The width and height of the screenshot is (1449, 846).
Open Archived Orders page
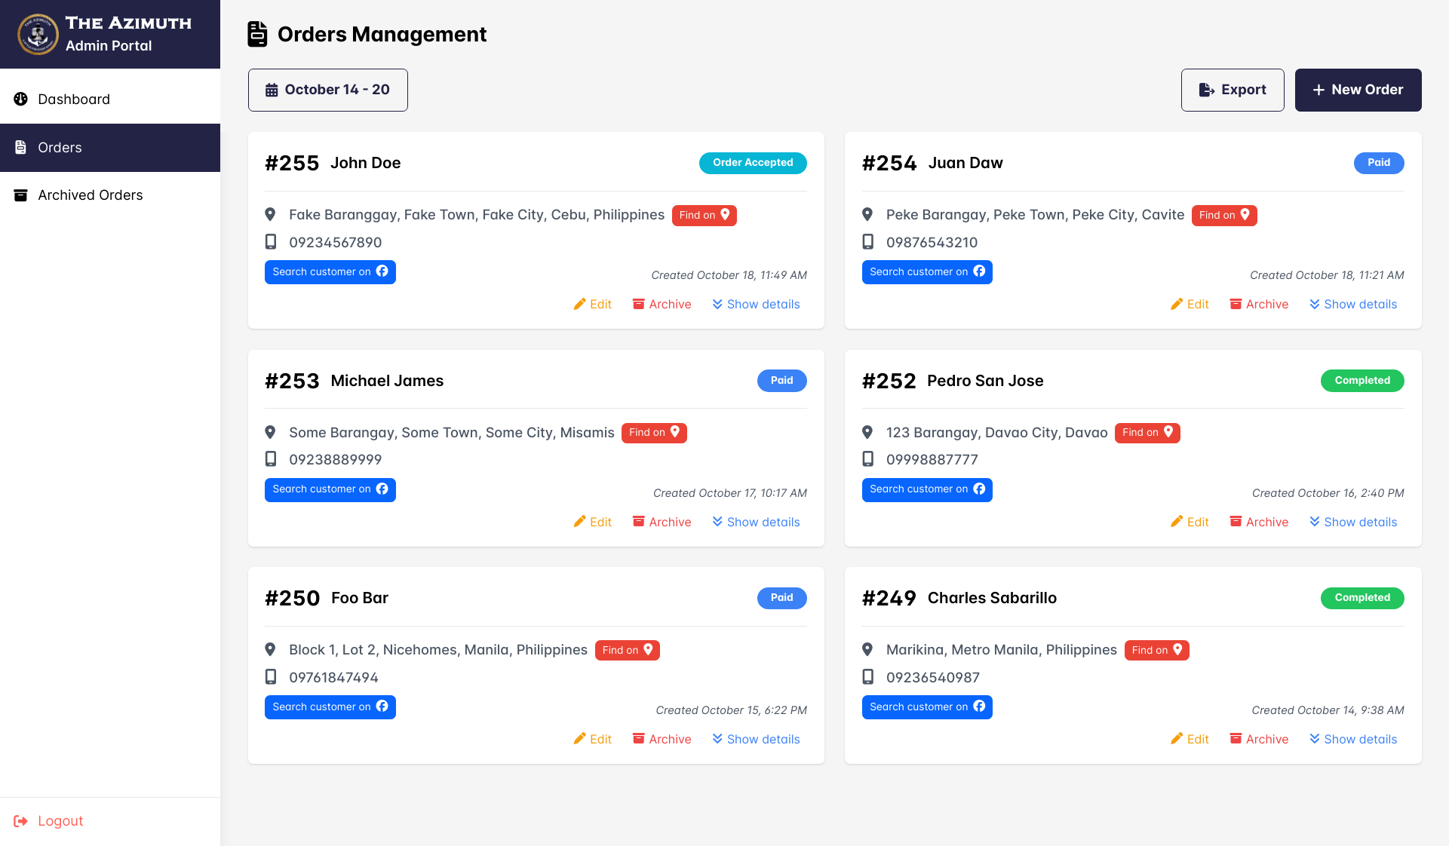click(90, 195)
